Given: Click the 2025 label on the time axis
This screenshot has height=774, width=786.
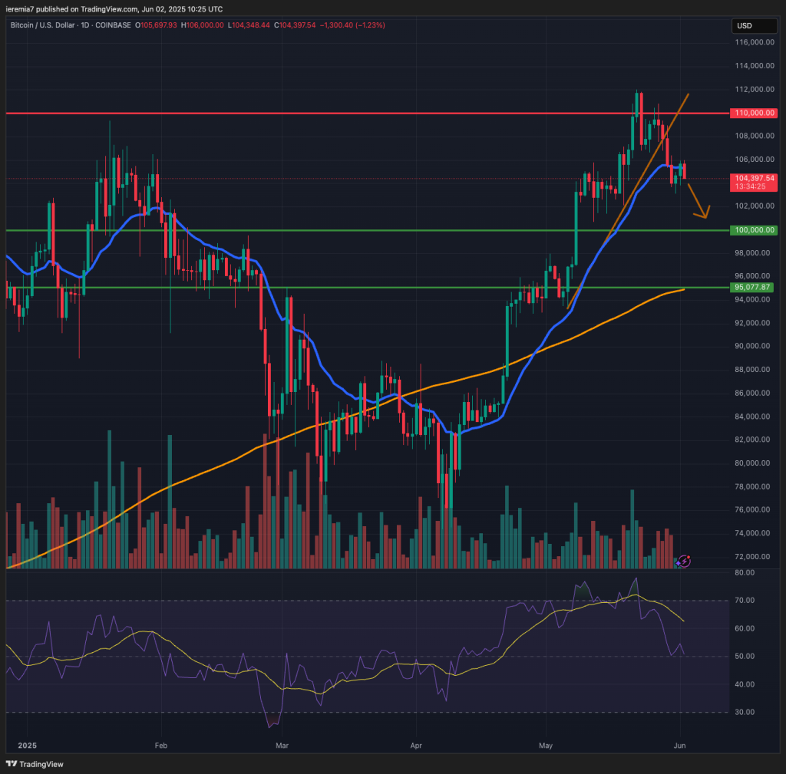Looking at the screenshot, I should point(27,746).
